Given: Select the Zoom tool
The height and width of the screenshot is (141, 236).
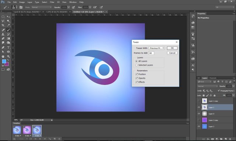Looking at the screenshot, I should [8, 57].
